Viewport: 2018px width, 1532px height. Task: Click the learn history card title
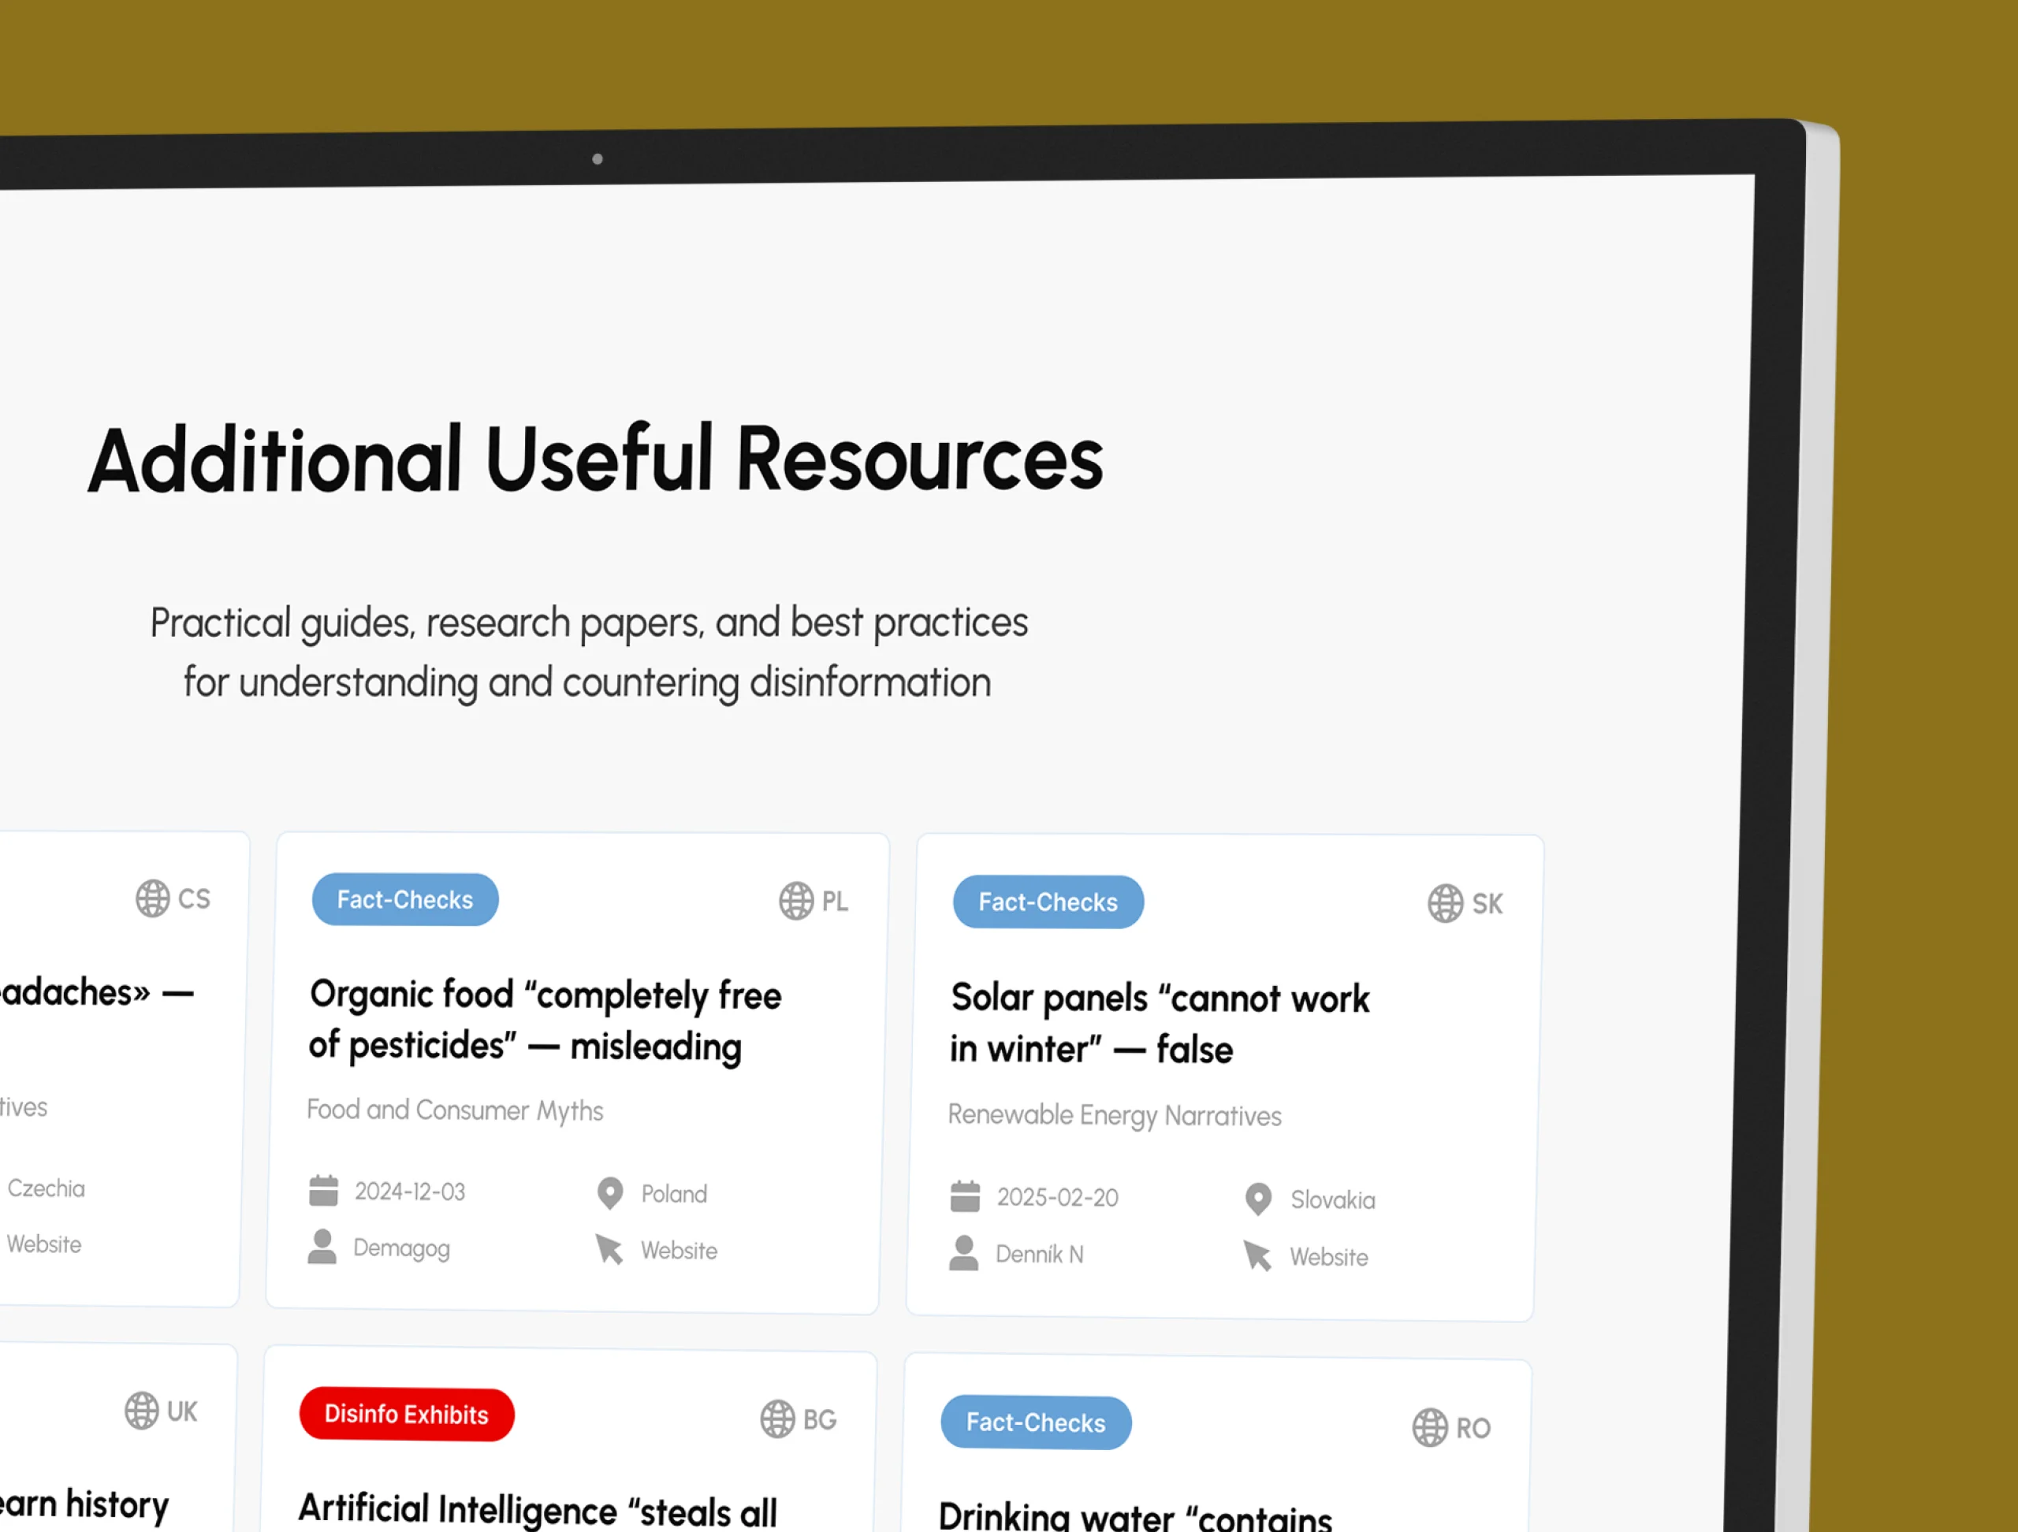click(84, 1504)
